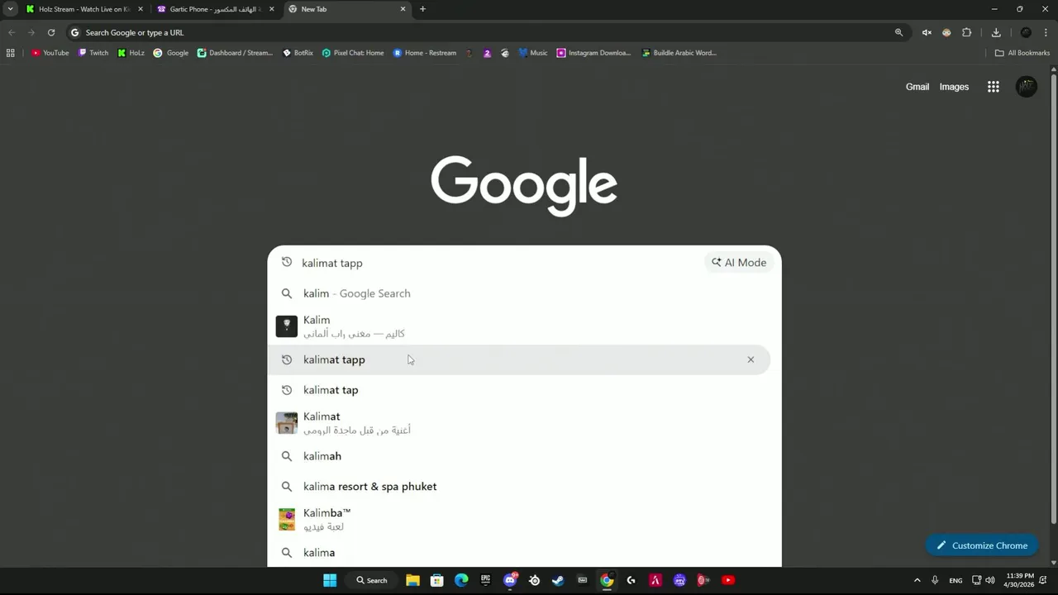Open the Gmail link
The height and width of the screenshot is (595, 1058).
coord(917,87)
